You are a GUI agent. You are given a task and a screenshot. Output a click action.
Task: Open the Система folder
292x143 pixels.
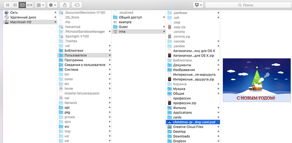coord(85,70)
